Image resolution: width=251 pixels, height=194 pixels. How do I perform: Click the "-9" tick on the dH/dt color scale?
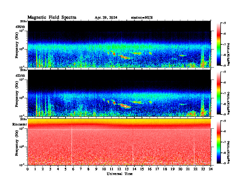(224, 66)
